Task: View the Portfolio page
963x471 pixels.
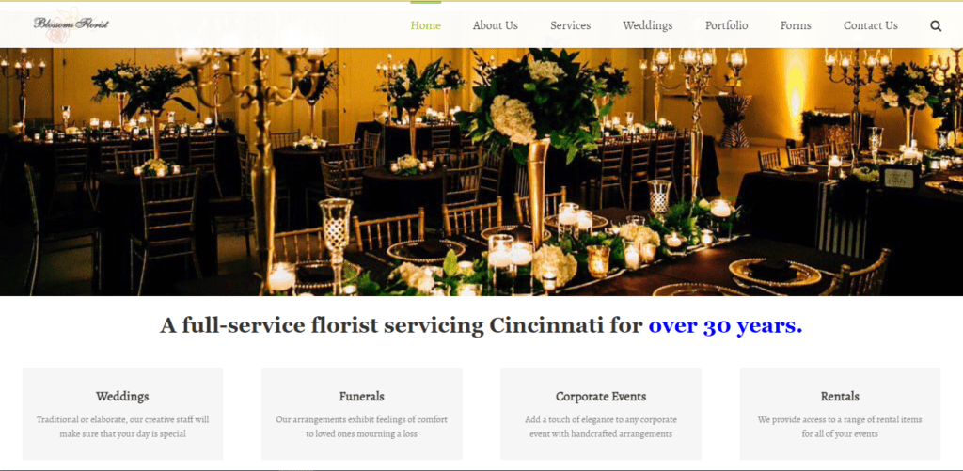Action: click(x=727, y=25)
